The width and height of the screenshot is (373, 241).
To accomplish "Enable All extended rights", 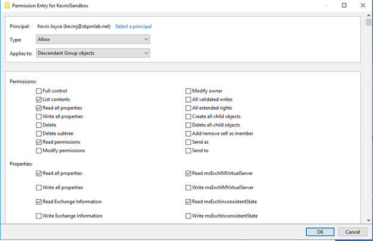I will pyautogui.click(x=188, y=108).
